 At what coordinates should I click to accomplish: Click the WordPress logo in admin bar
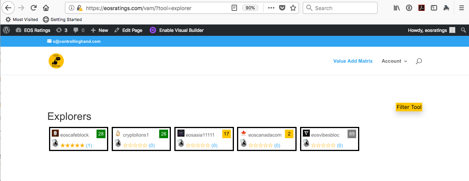6,30
